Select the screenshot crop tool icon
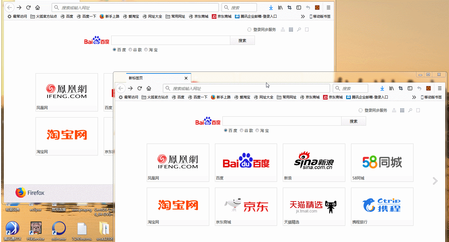The width and height of the screenshot is (449, 242). [x=400, y=88]
